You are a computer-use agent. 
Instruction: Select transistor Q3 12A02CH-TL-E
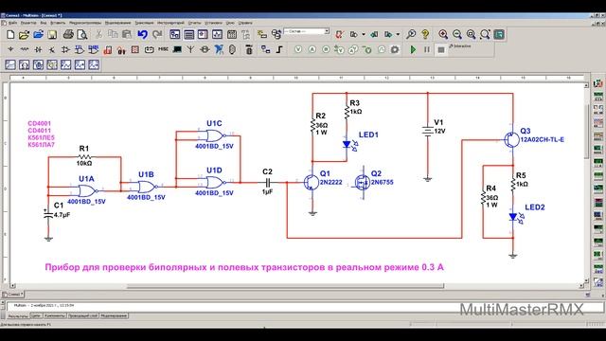coord(511,139)
